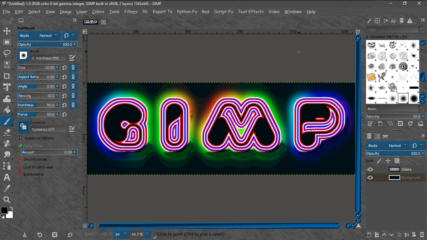The image size is (427, 240).
Task: Link Hardness to brush default
Action: click(x=73, y=105)
